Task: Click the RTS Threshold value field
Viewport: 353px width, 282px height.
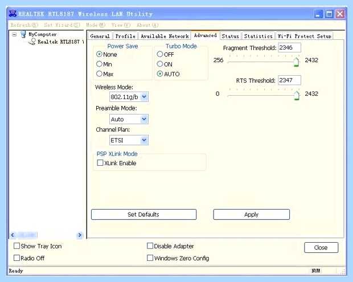Action: (x=289, y=80)
